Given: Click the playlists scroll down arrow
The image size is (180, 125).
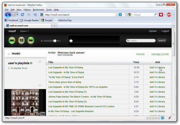Looking at the screenshot, I should pos(40,86).
